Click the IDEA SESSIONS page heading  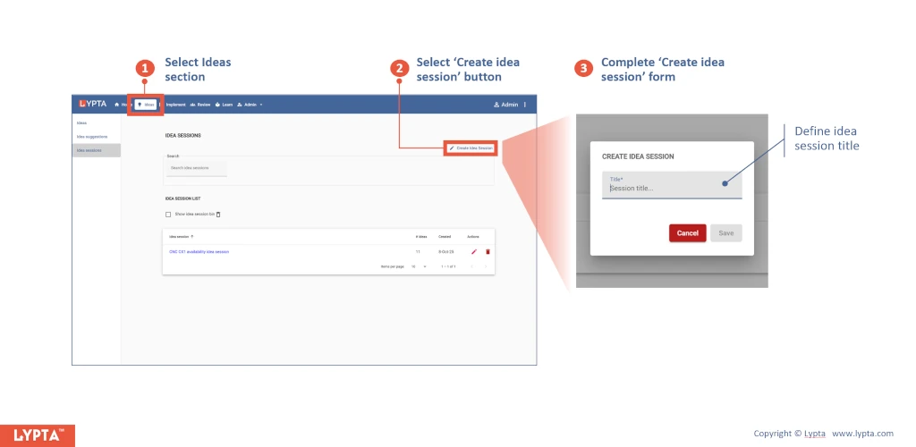(182, 135)
